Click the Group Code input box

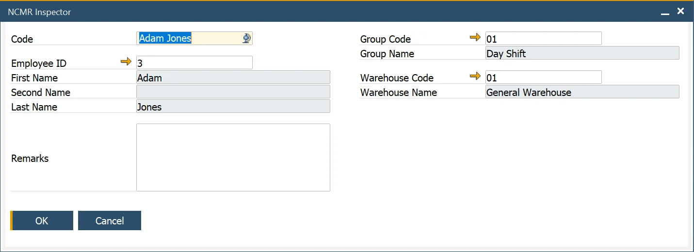543,39
